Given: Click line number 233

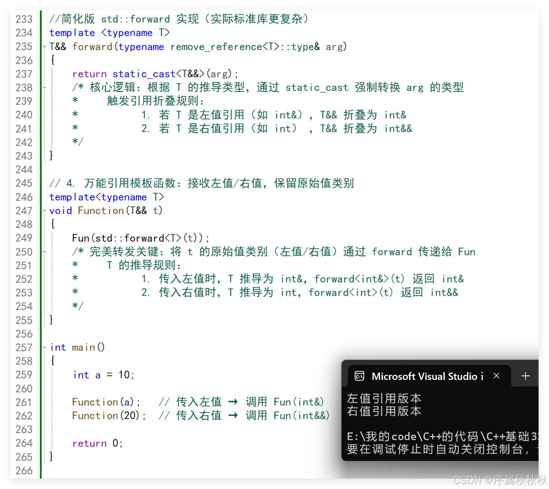Looking at the screenshot, I should point(24,19).
